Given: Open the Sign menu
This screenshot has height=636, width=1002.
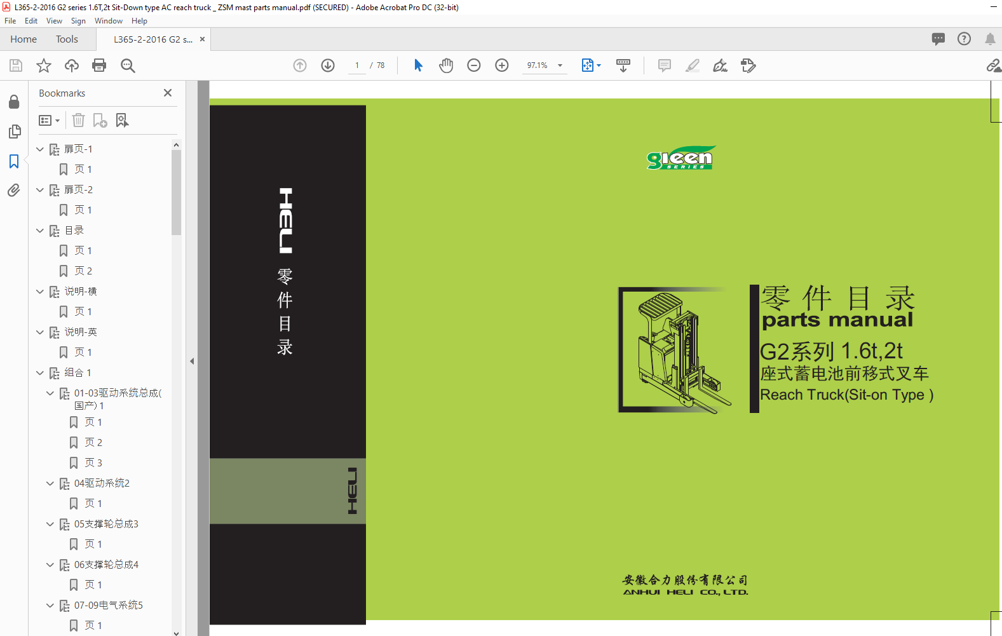Looking at the screenshot, I should (78, 21).
